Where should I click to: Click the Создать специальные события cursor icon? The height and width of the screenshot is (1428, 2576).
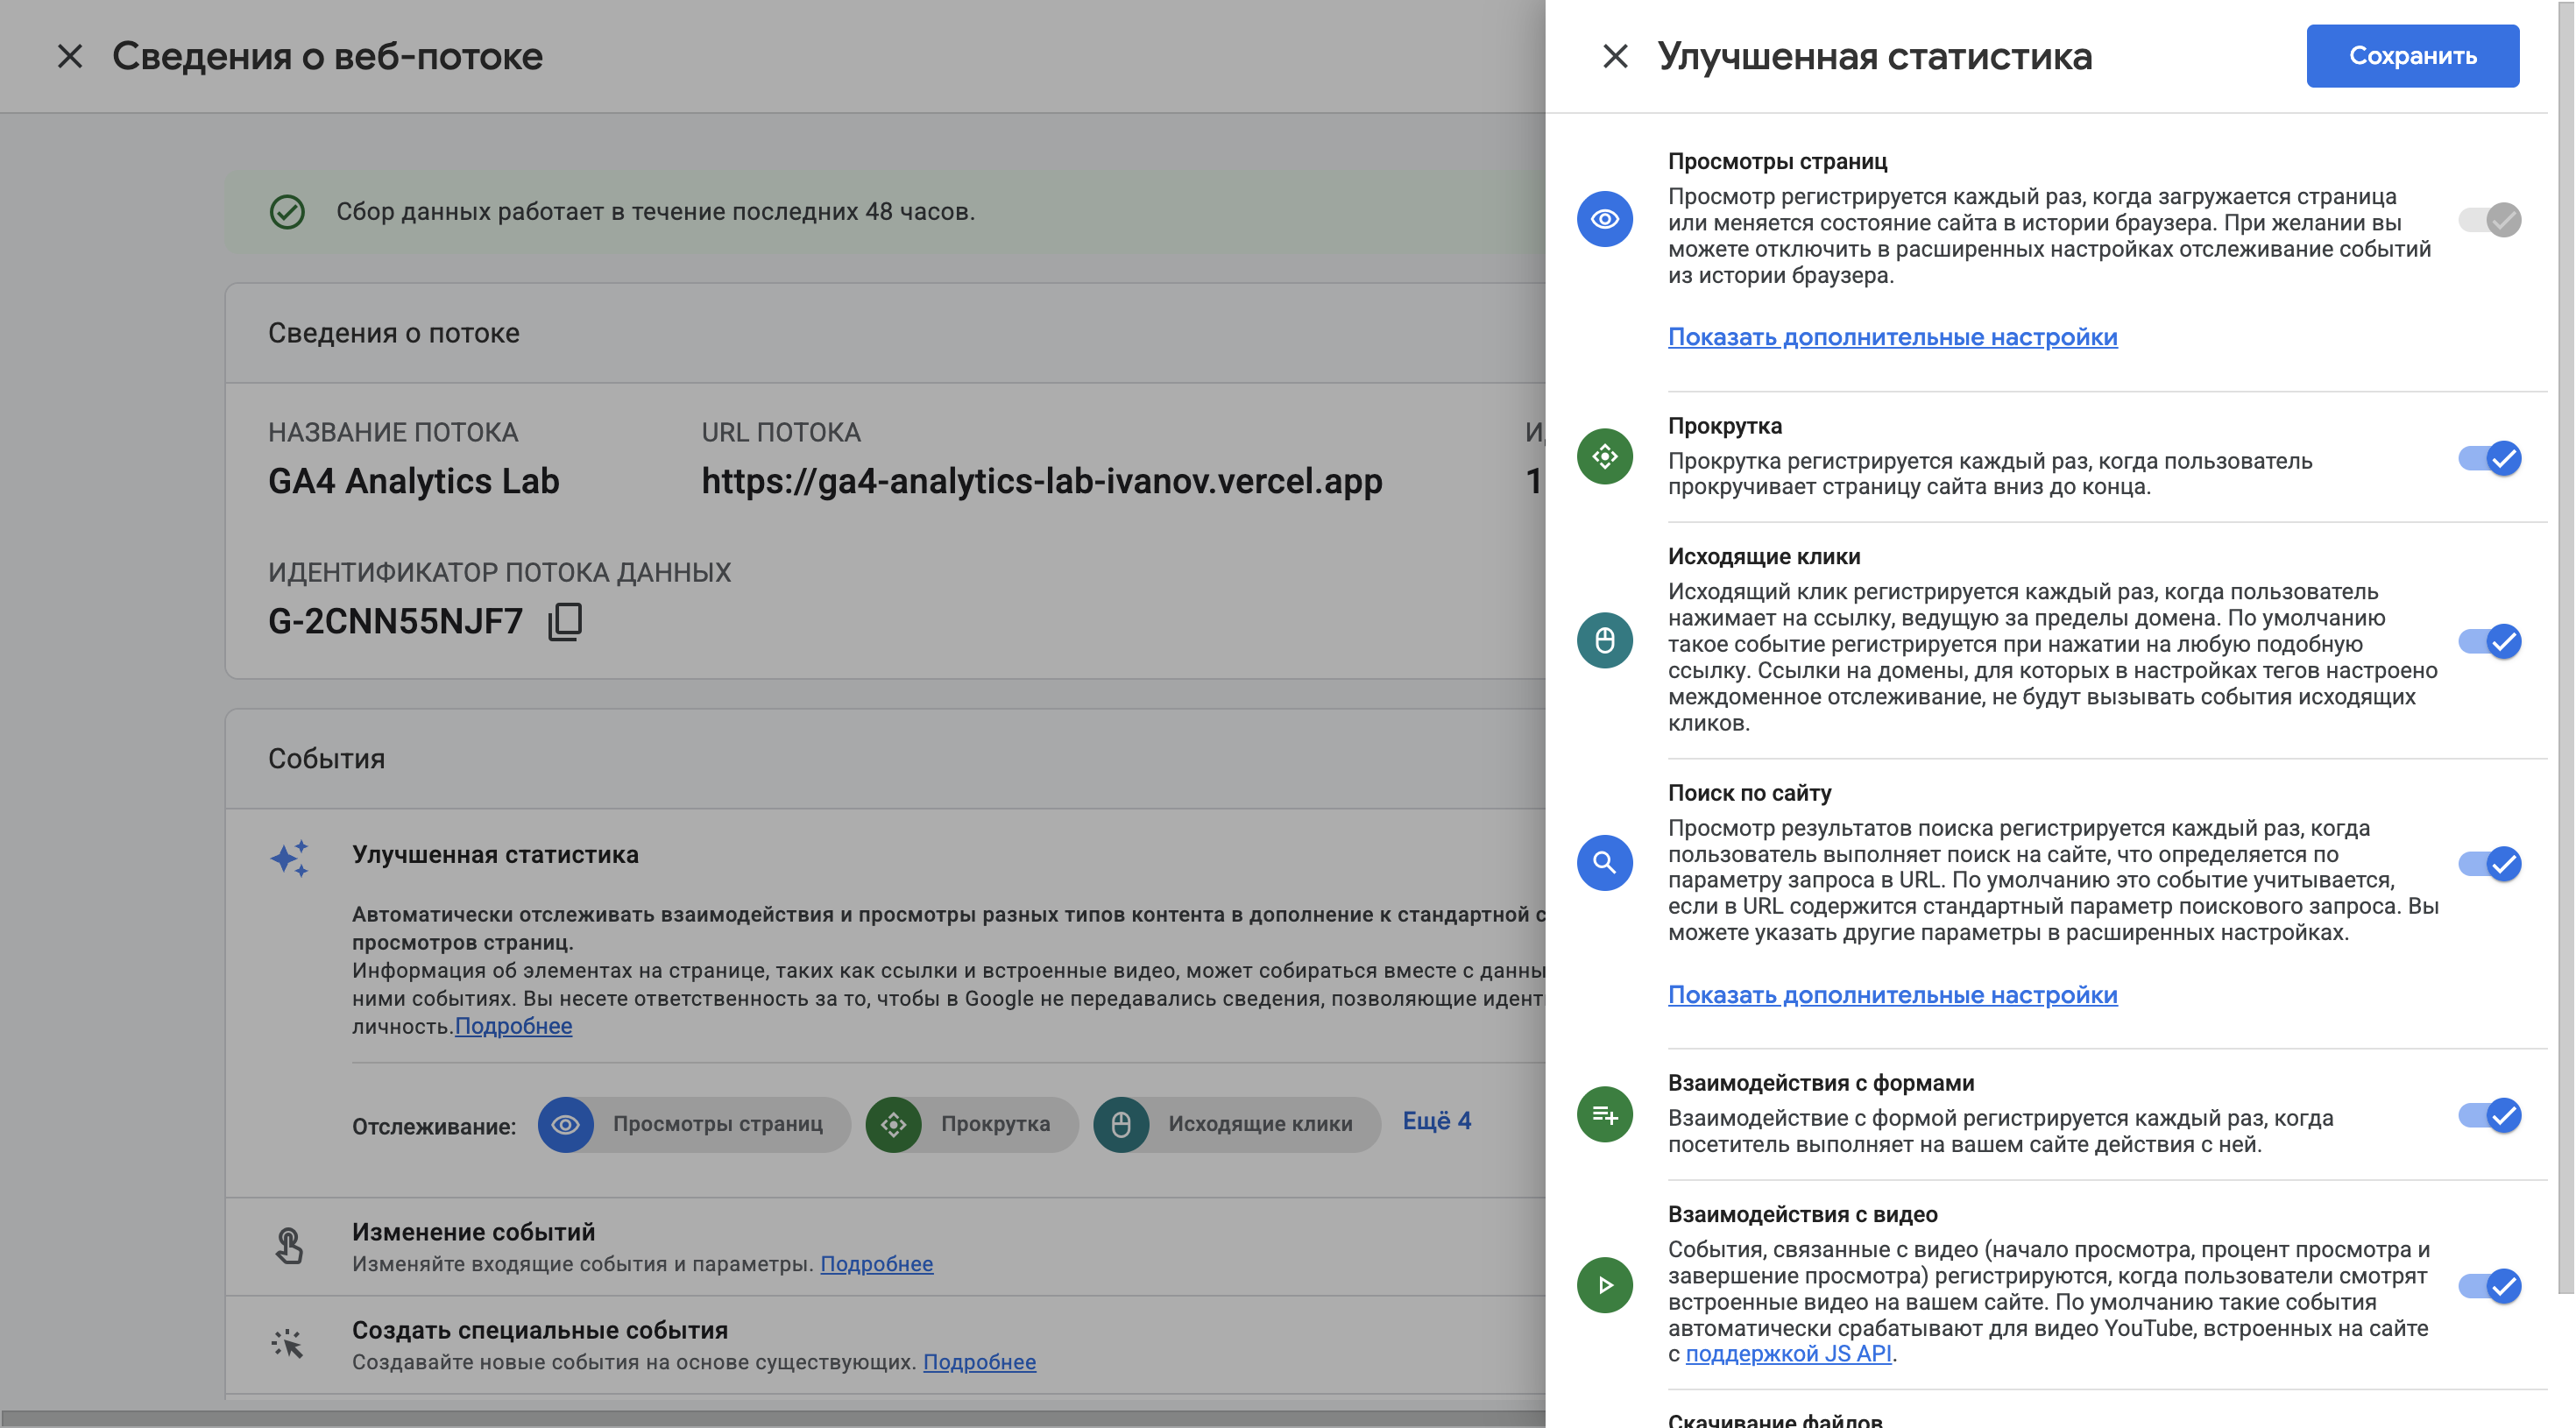(x=287, y=1344)
